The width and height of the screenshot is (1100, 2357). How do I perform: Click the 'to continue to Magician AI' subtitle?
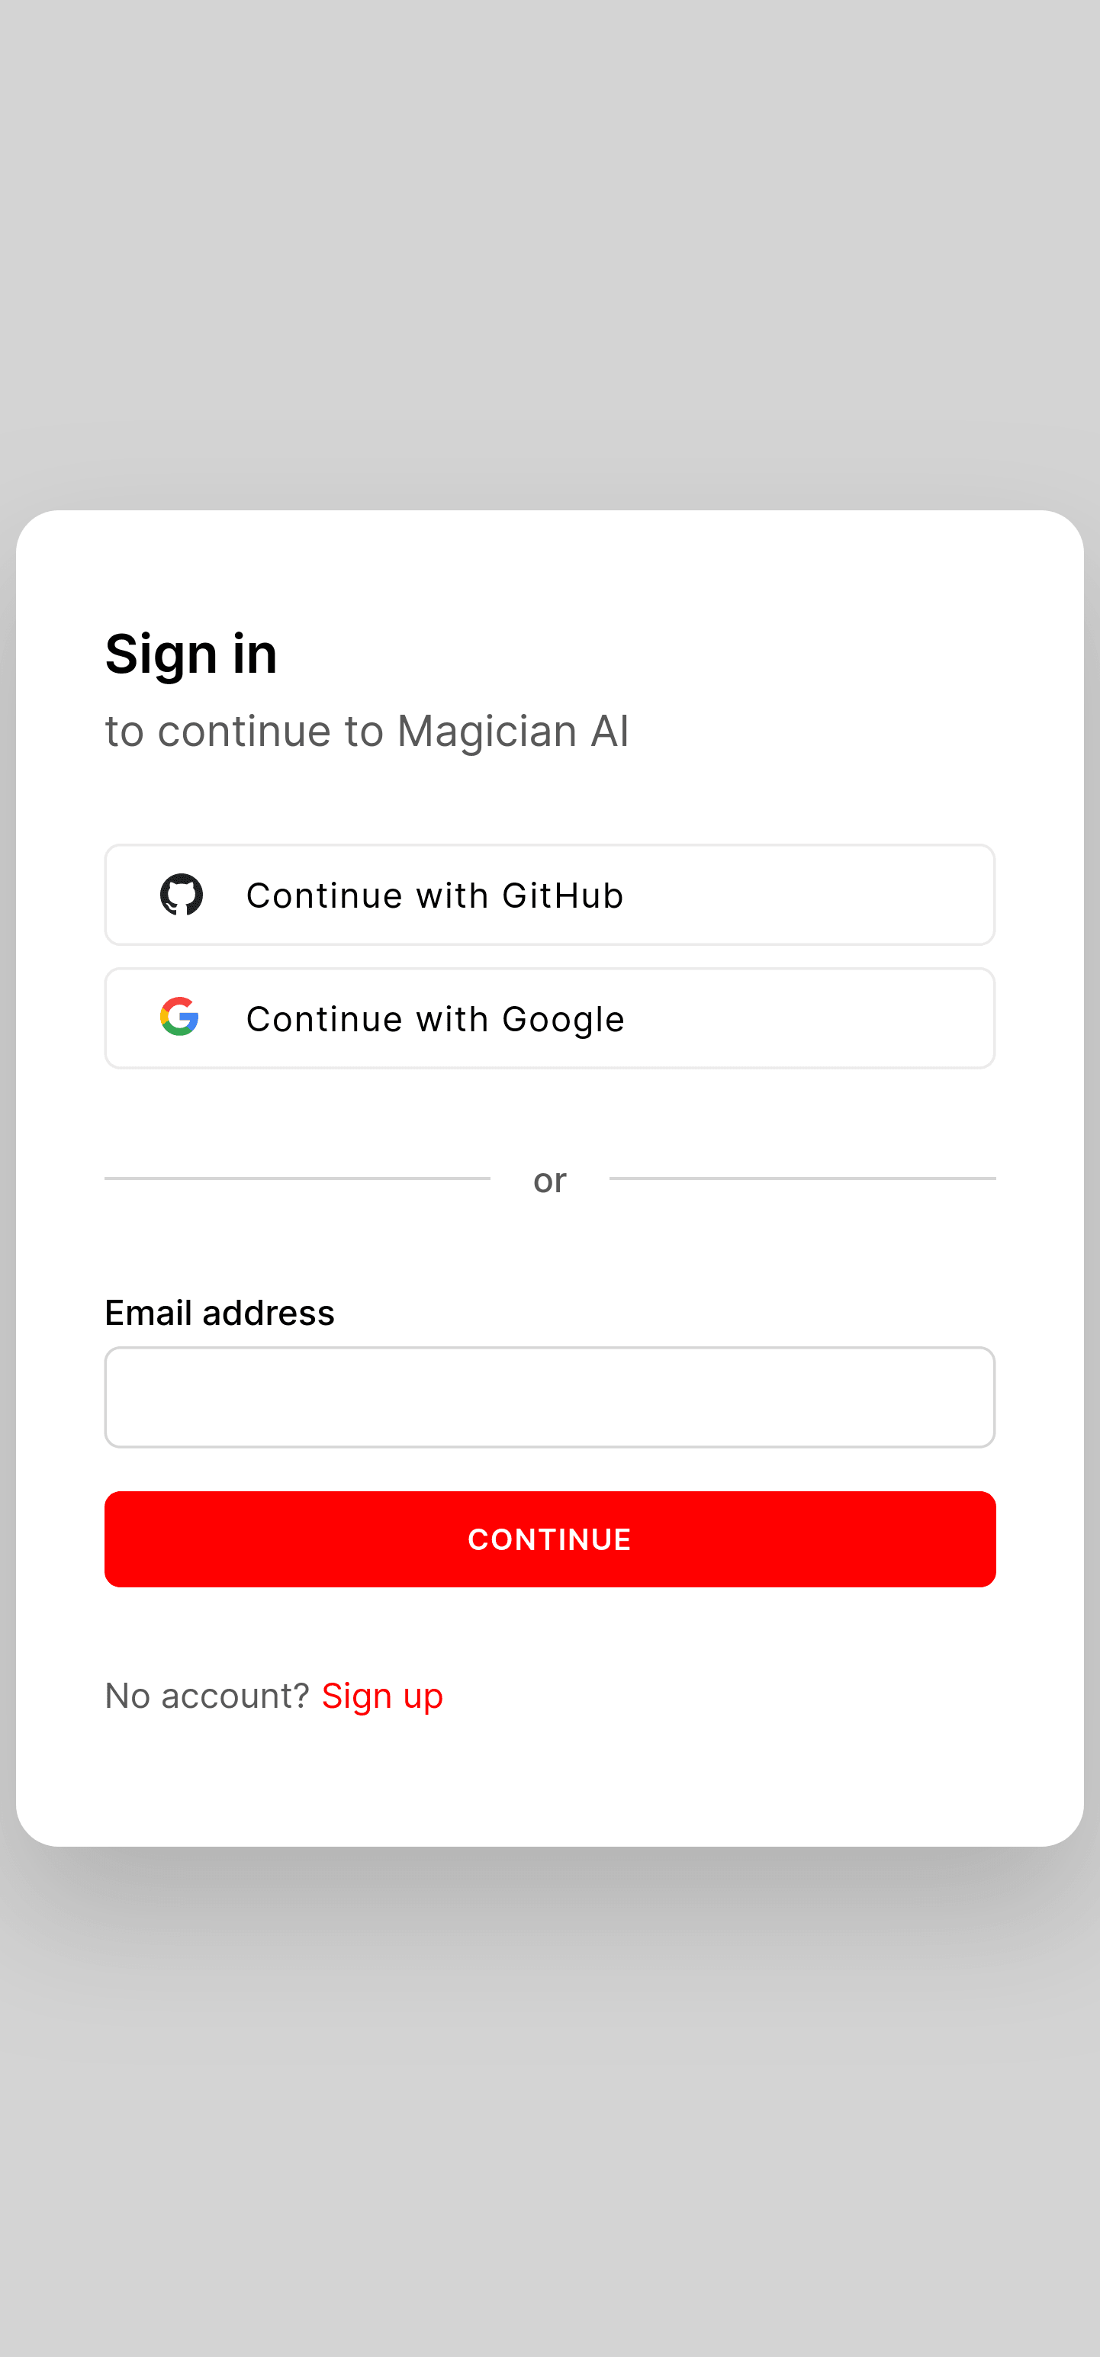367,731
